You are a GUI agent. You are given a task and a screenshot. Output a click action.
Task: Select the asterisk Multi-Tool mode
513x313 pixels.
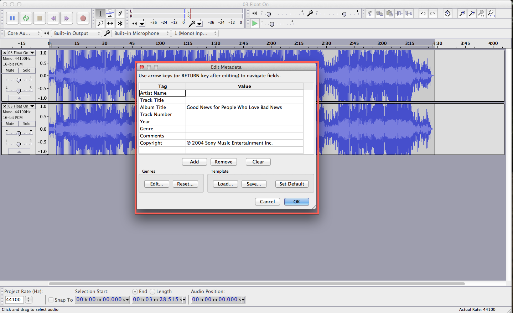point(120,24)
